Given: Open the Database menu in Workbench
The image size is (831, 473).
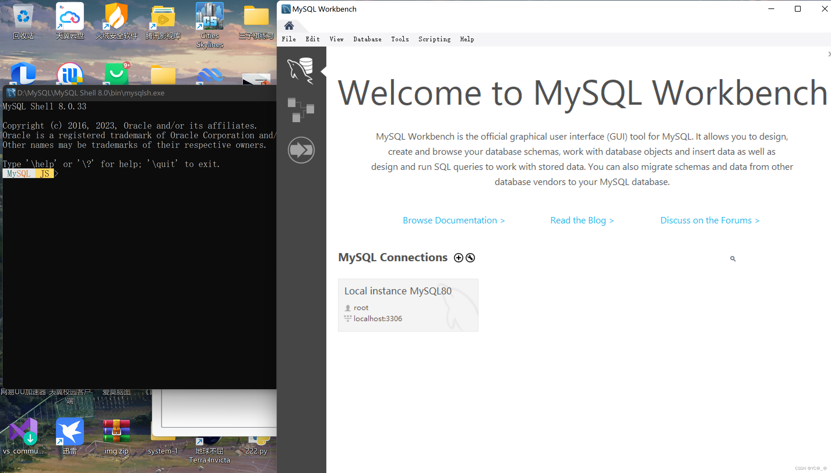Looking at the screenshot, I should coord(367,39).
